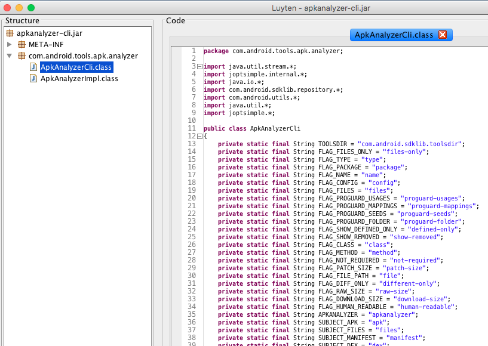Image resolution: width=488 pixels, height=346 pixels.
Task: Expand the META-INF folder node
Action: click(x=10, y=44)
